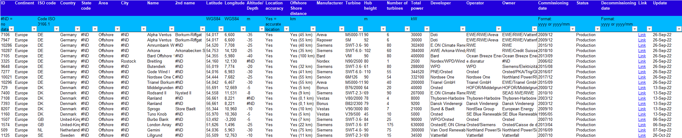Select the 'Rostock' city cell

(133, 61)
